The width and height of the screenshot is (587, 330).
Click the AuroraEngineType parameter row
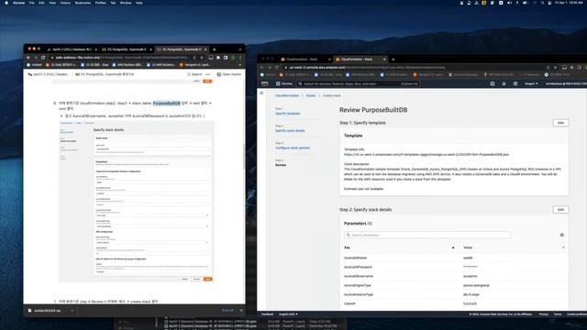(x=454, y=285)
